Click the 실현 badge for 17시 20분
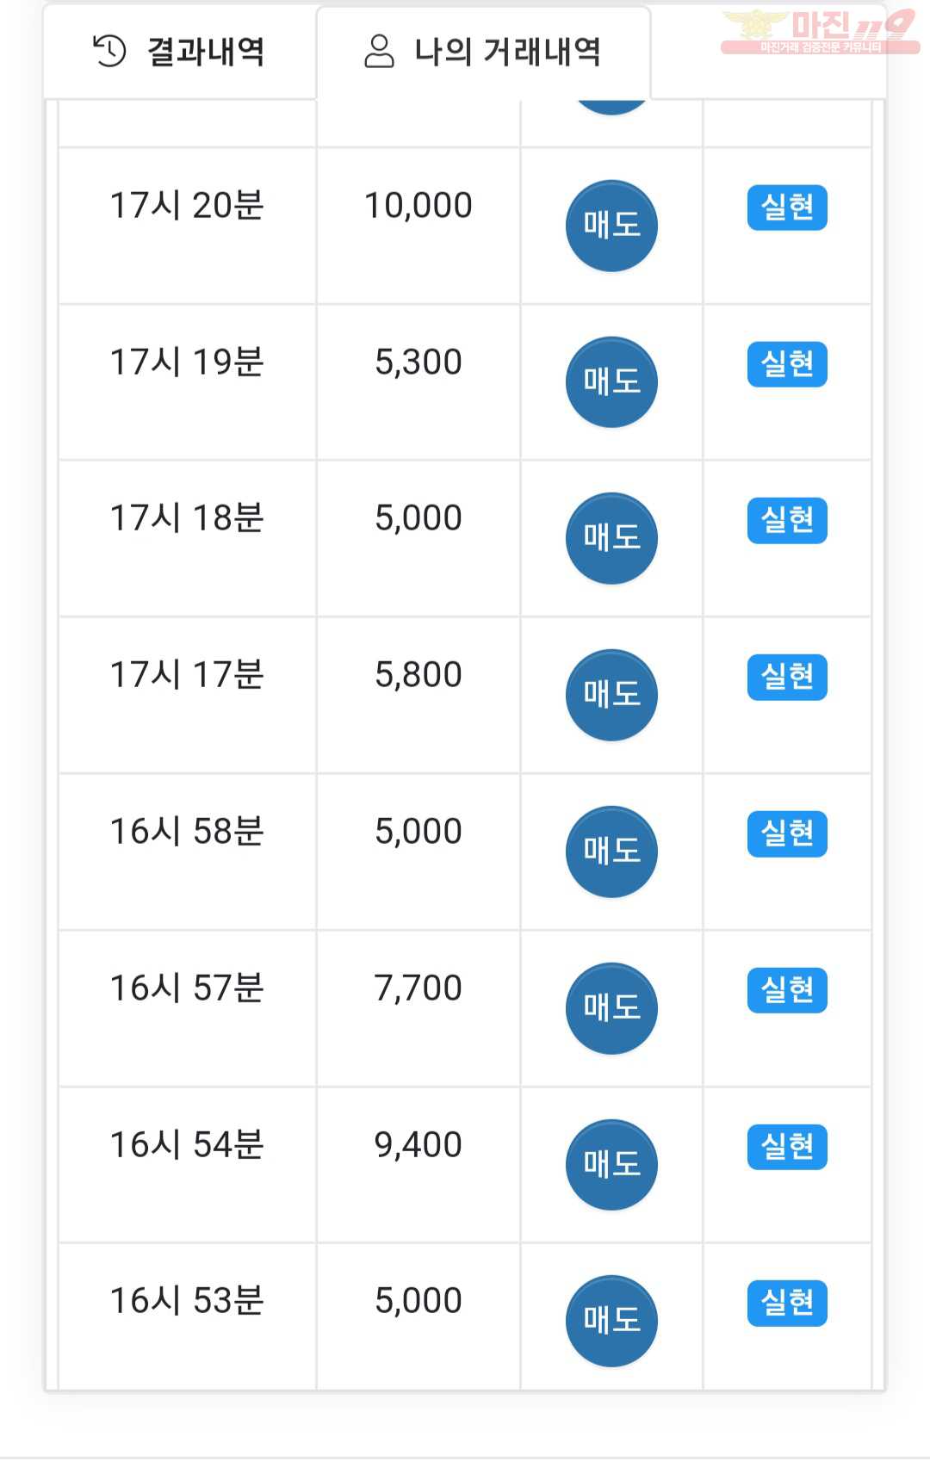This screenshot has height=1468, width=930. (x=787, y=208)
